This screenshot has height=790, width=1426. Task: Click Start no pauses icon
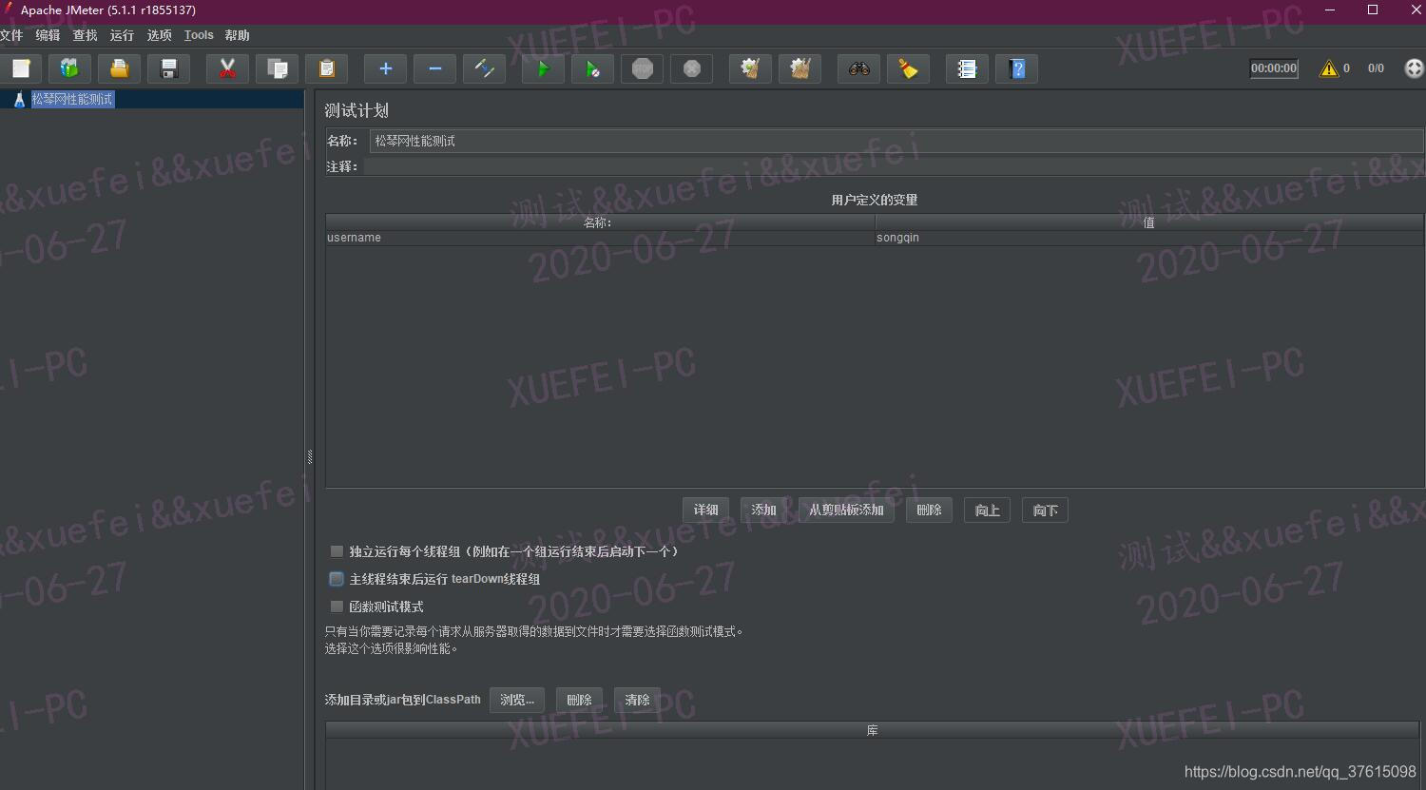point(592,68)
